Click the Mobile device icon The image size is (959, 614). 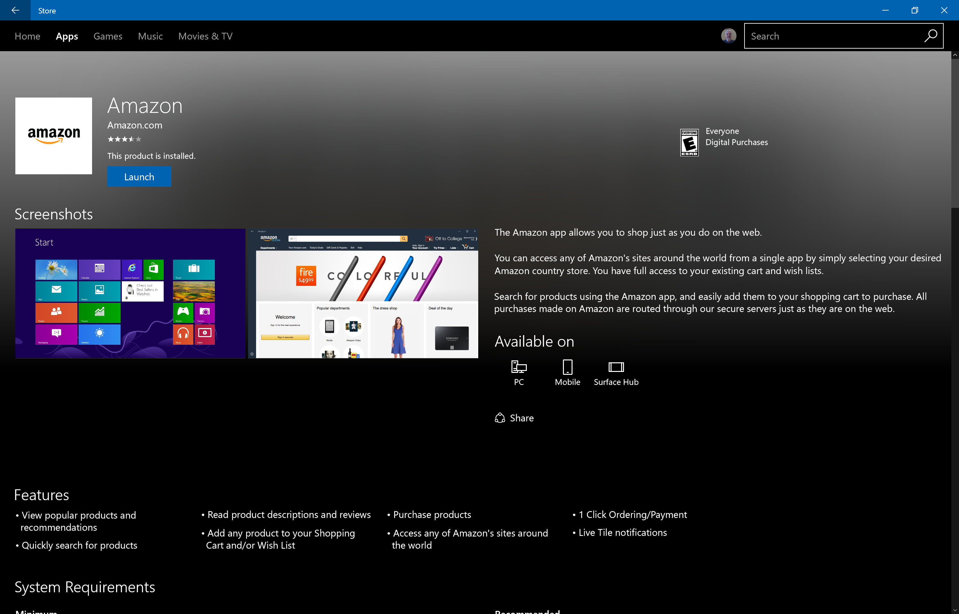[x=567, y=367]
